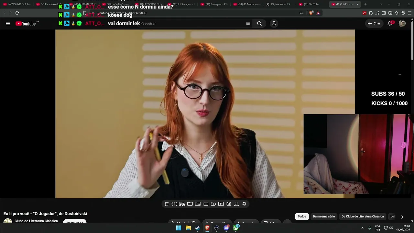Open the Brave main menu
This screenshot has width=414, height=233.
409,13
